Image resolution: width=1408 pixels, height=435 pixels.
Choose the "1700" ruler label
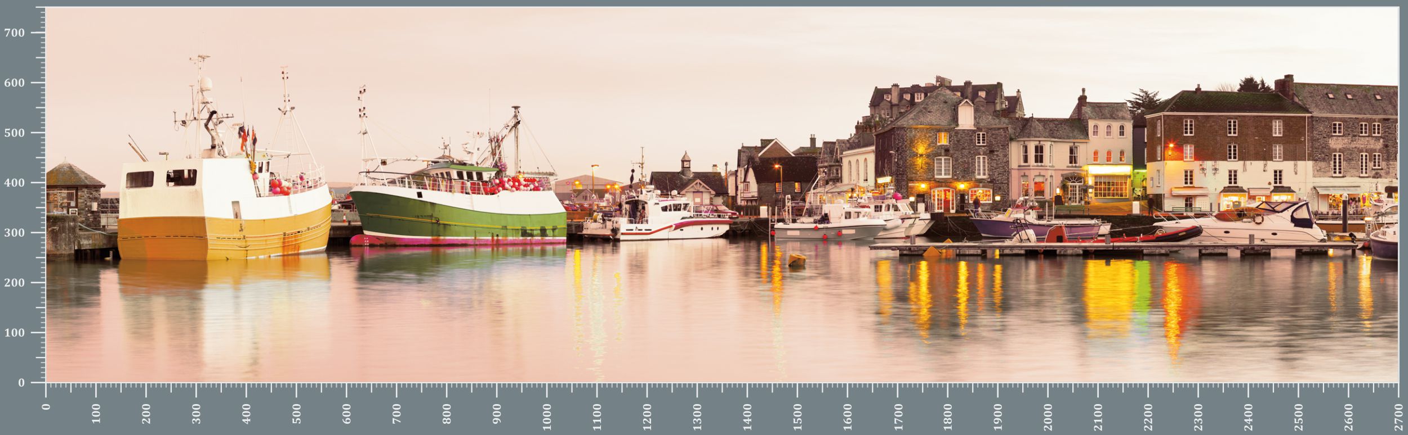[x=898, y=416]
